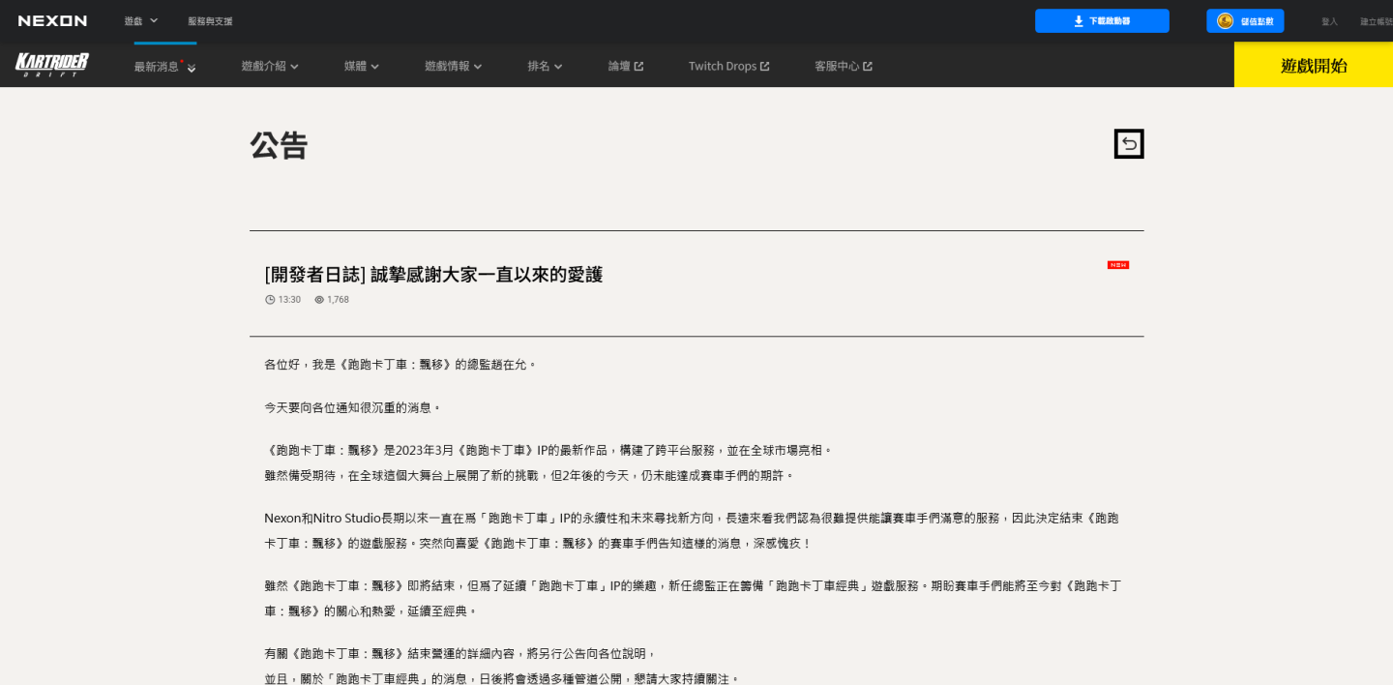The width and height of the screenshot is (1393, 685).
Task: Click the gold coin icon for 儲值點數
Action: pos(1225,21)
